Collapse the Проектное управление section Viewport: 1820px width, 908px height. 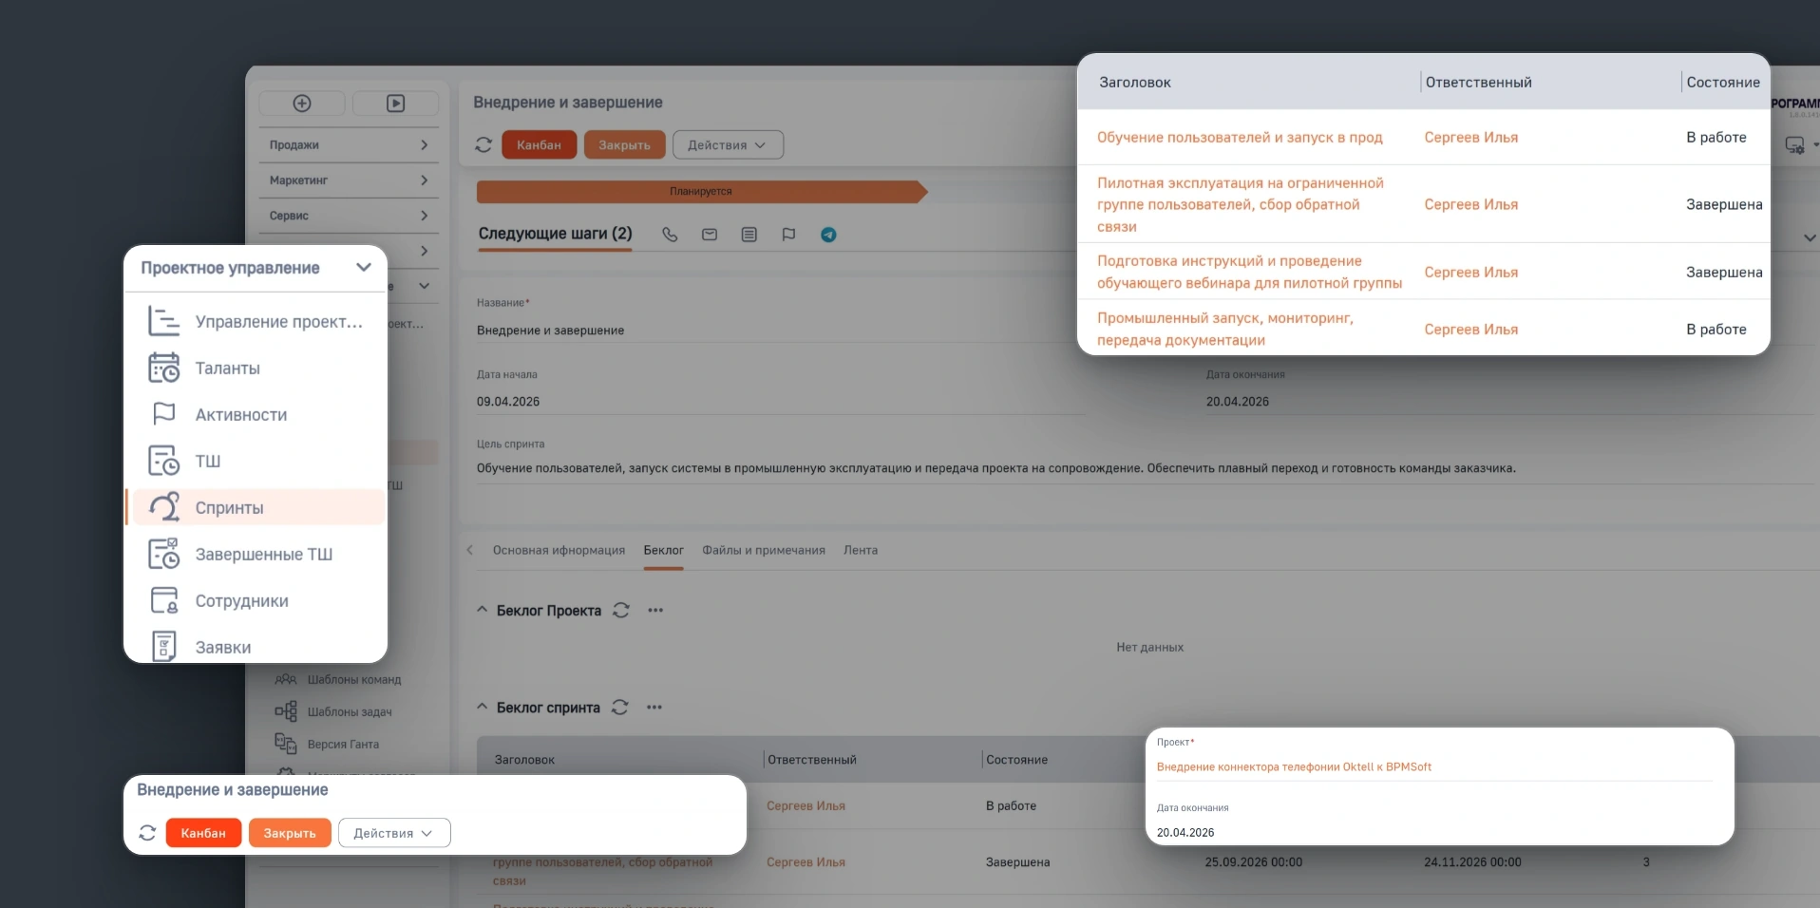(364, 268)
